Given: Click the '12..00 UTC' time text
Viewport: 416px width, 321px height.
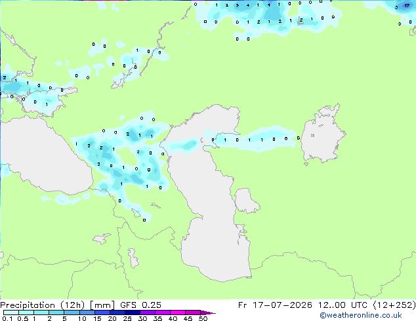Looking at the screenshot, I should click(x=343, y=305).
